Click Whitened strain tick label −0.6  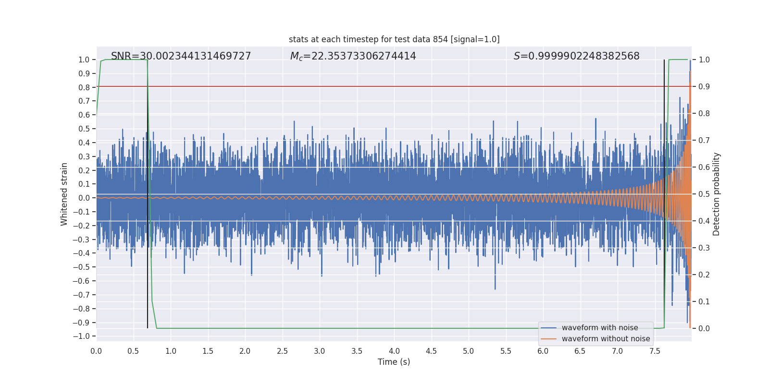(81, 281)
